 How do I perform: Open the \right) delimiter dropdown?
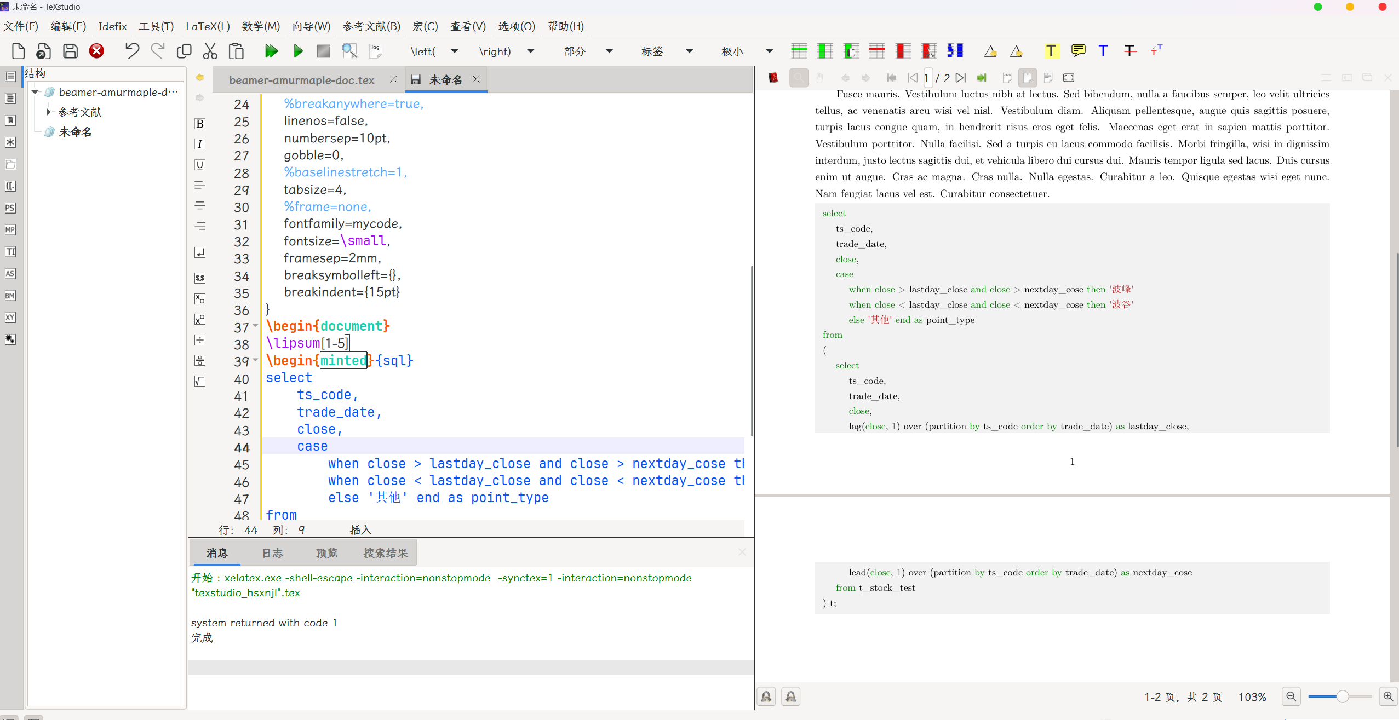[530, 51]
